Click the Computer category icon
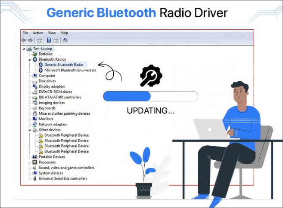Image resolution: width=283 pixels, height=208 pixels. click(x=34, y=76)
